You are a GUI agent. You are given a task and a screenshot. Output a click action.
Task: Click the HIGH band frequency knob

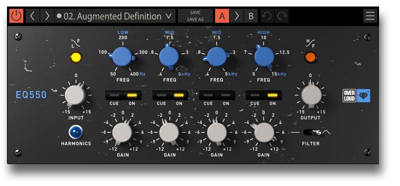(264, 57)
